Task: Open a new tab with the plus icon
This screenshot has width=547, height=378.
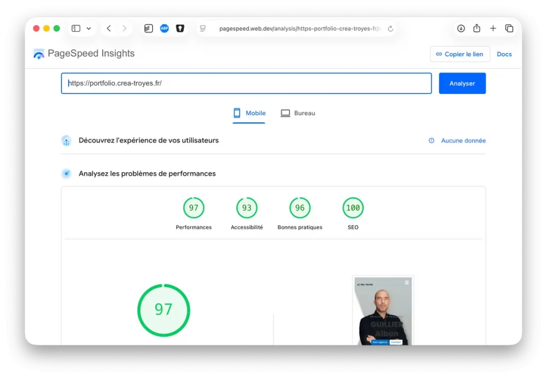Action: (493, 28)
